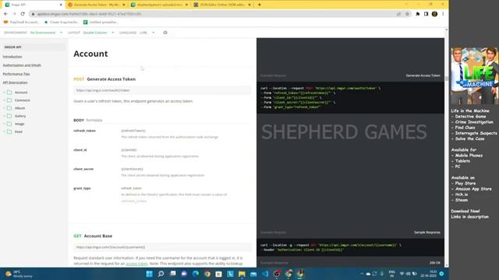Viewport: 499px width, 280px height.
Task: Open the system tray overflow arrow
Action: click(x=362, y=274)
